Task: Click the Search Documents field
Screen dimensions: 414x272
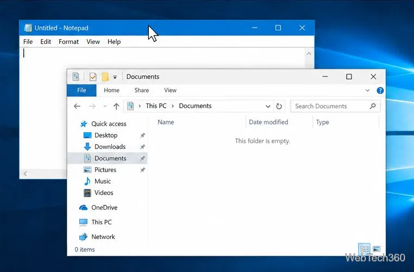Action: (335, 106)
